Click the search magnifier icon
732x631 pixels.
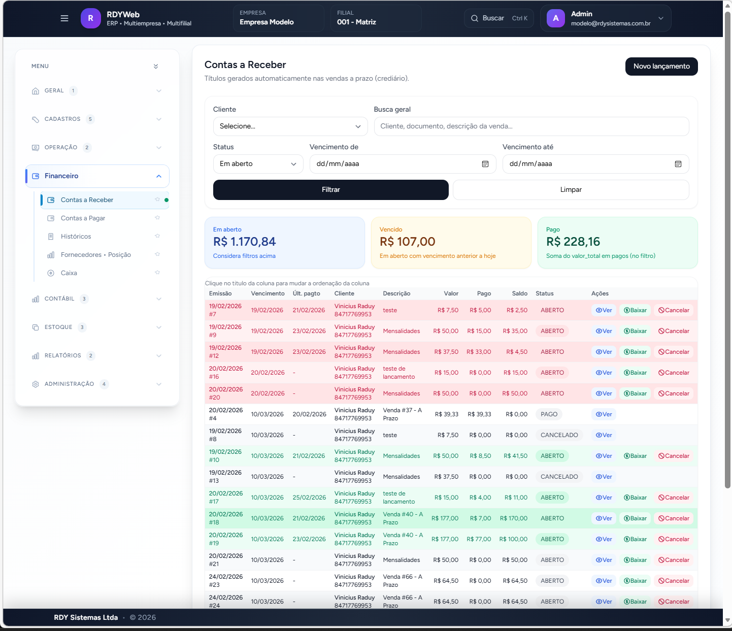[x=475, y=18]
